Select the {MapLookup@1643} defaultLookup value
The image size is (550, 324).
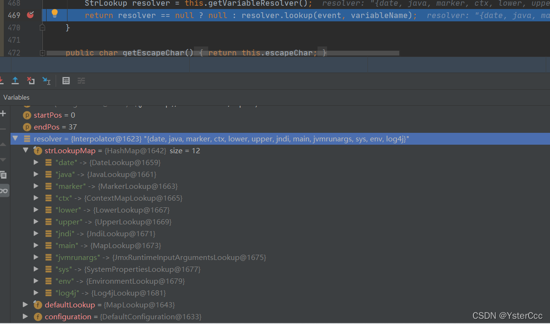point(139,305)
